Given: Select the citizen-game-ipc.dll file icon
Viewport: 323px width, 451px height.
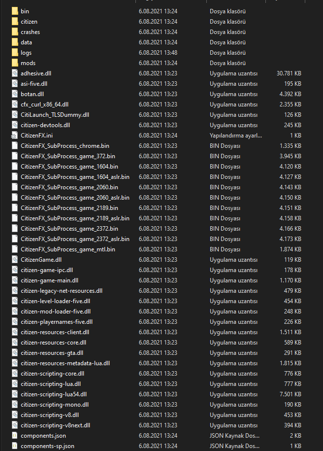Looking at the screenshot, I should pyautogui.click(x=15, y=270).
